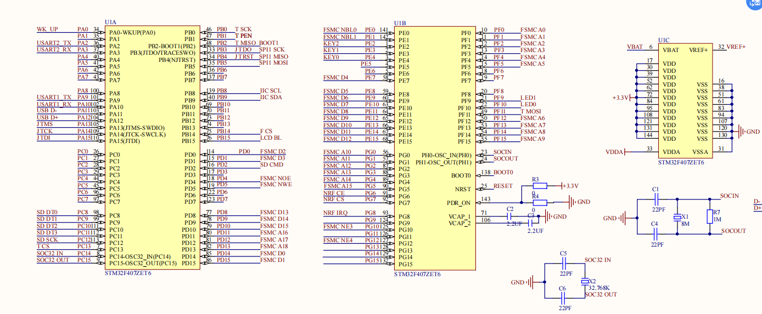Click the U1B designator
The width and height of the screenshot is (762, 314).
pos(400,23)
